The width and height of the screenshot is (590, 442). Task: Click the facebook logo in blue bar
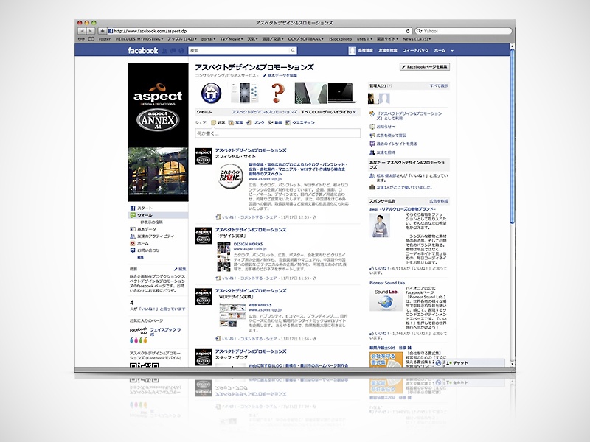pyautogui.click(x=143, y=50)
